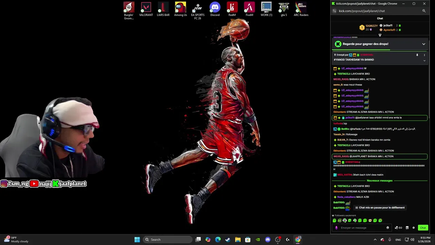Click the Chrome address bar URL

pyautogui.click(x=362, y=11)
